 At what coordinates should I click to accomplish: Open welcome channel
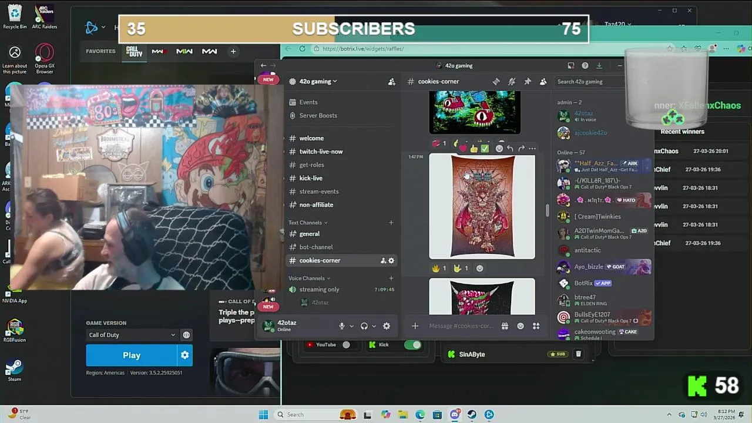(x=311, y=139)
